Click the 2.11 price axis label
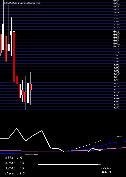This screenshot has width=126, height=177. pos(116,52)
